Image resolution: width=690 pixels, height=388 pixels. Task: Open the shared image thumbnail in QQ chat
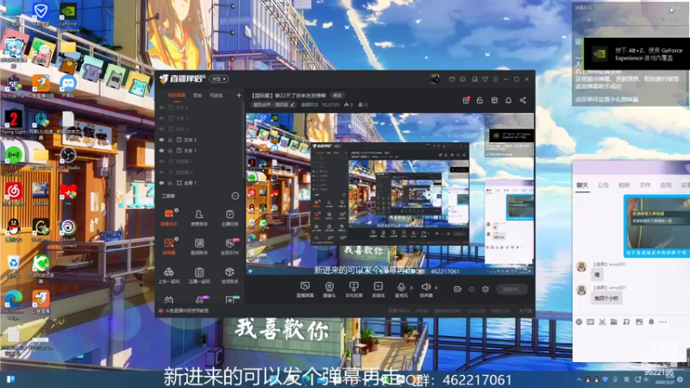tap(656, 226)
